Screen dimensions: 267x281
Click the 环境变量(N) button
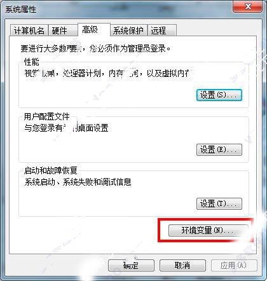click(x=208, y=230)
